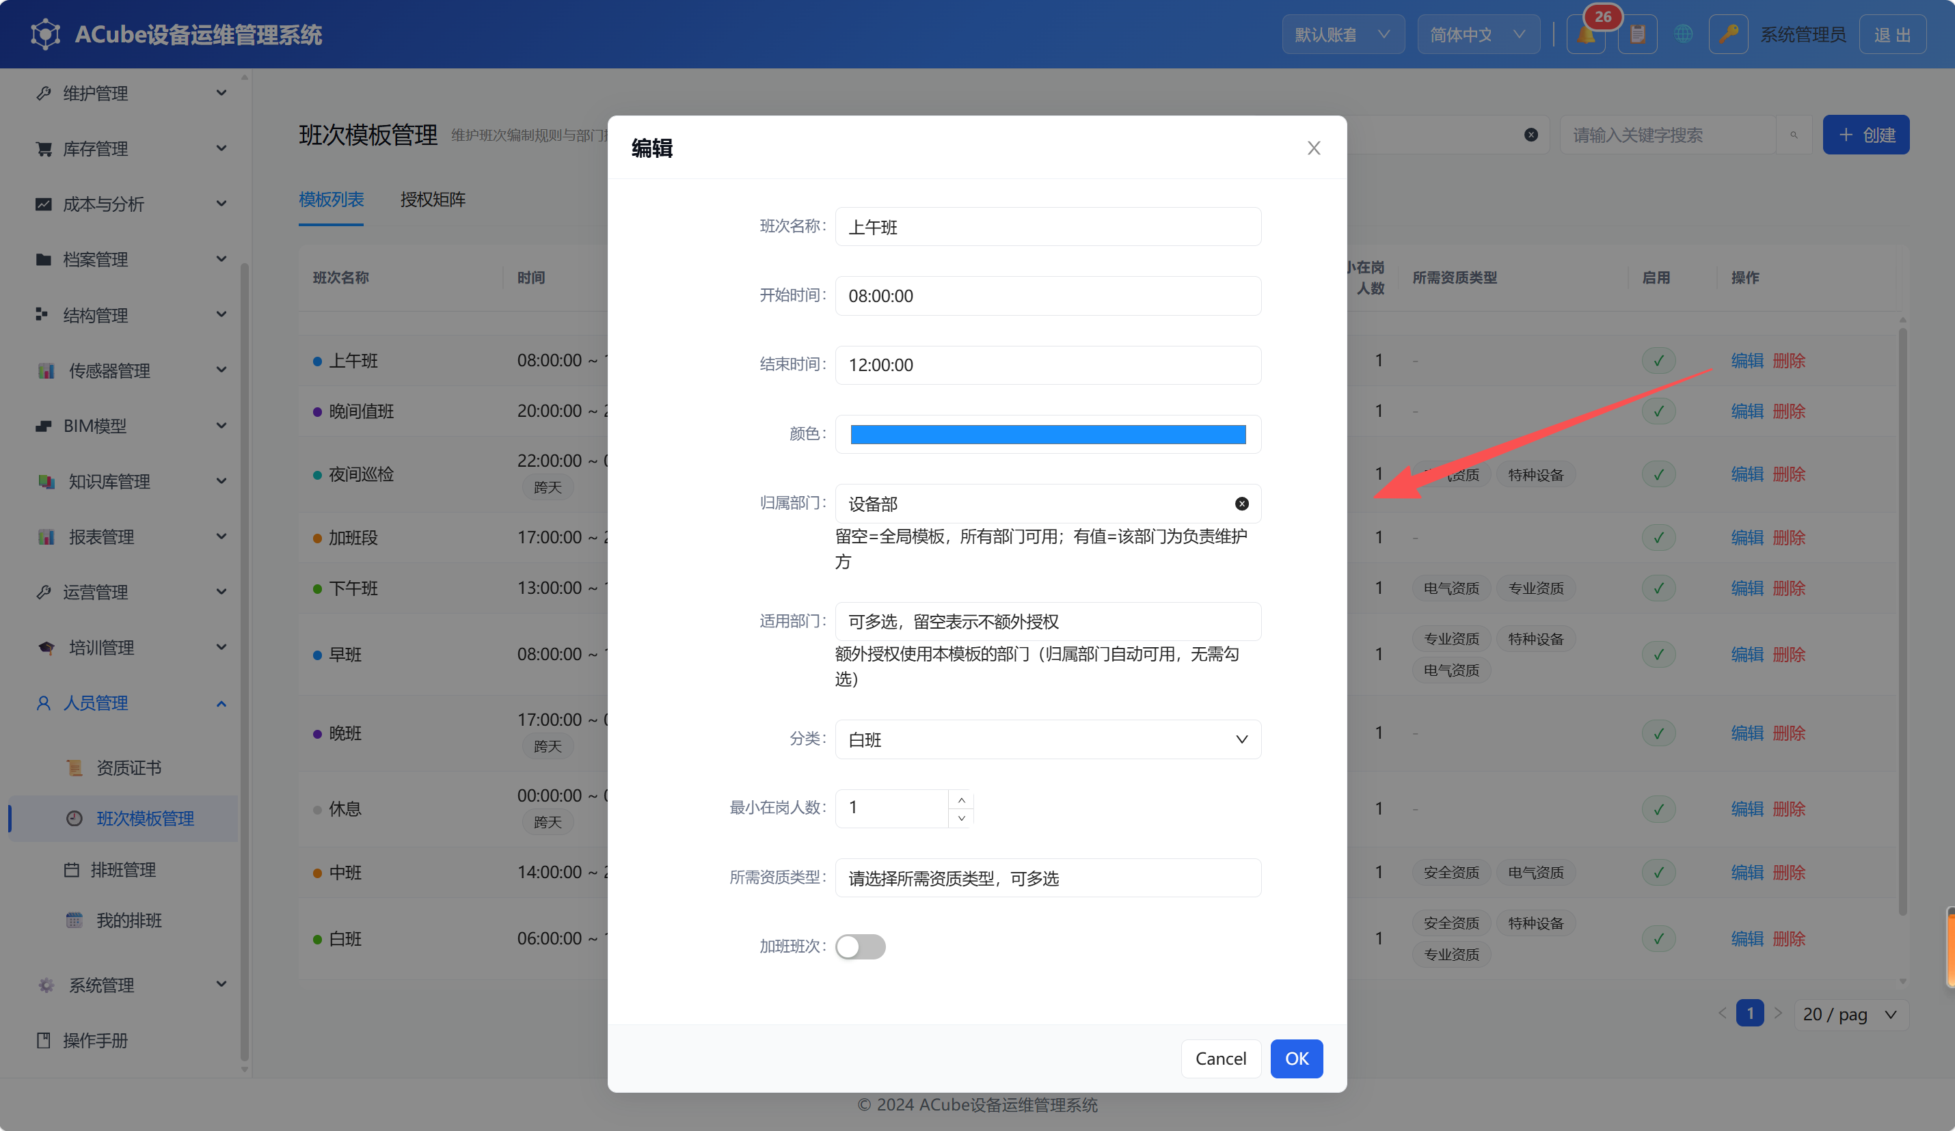
Task: Click the search magnifier icon button
Action: [1794, 135]
